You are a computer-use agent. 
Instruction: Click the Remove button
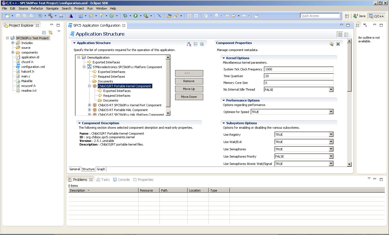(189, 81)
